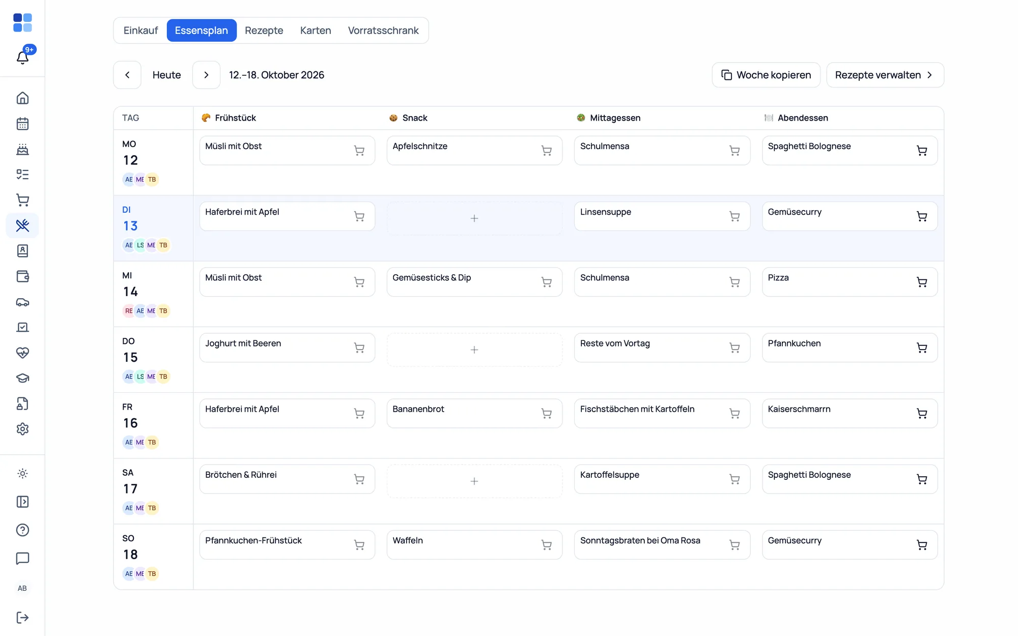Add a snack for Saturday 17
The image size is (1018, 636).
coord(474,481)
